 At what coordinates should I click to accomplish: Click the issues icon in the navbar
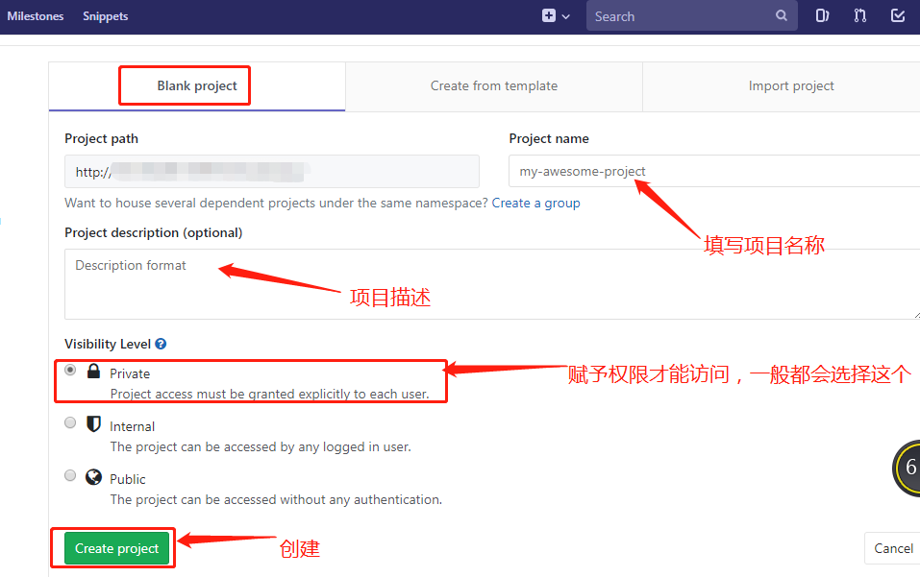822,15
